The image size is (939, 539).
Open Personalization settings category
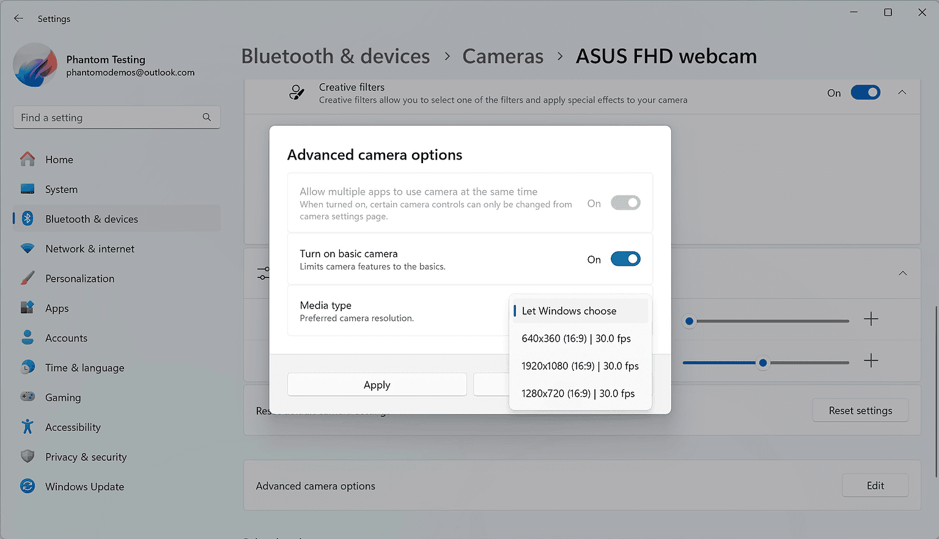coord(117,278)
